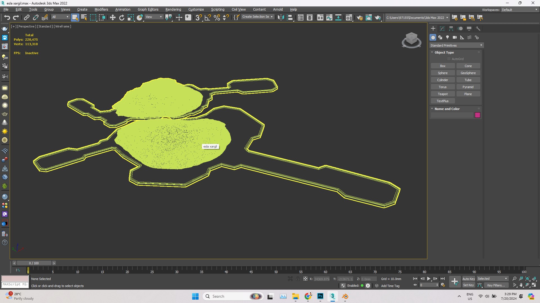Open the Workspaces Default dropdown

[x=519, y=10]
